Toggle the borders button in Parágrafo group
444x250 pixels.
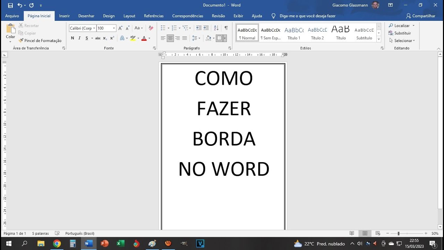[x=219, y=38]
